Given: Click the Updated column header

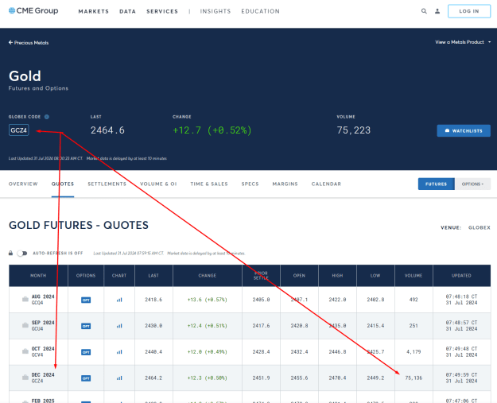Looking at the screenshot, I should (461, 276).
